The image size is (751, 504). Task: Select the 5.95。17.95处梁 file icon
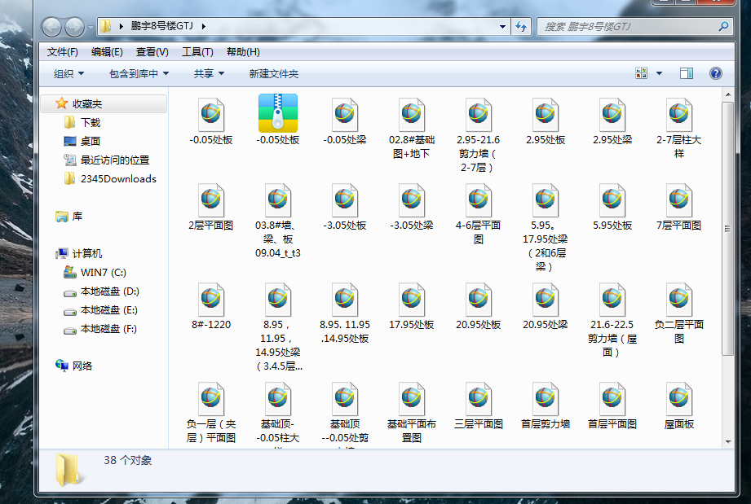click(x=546, y=199)
